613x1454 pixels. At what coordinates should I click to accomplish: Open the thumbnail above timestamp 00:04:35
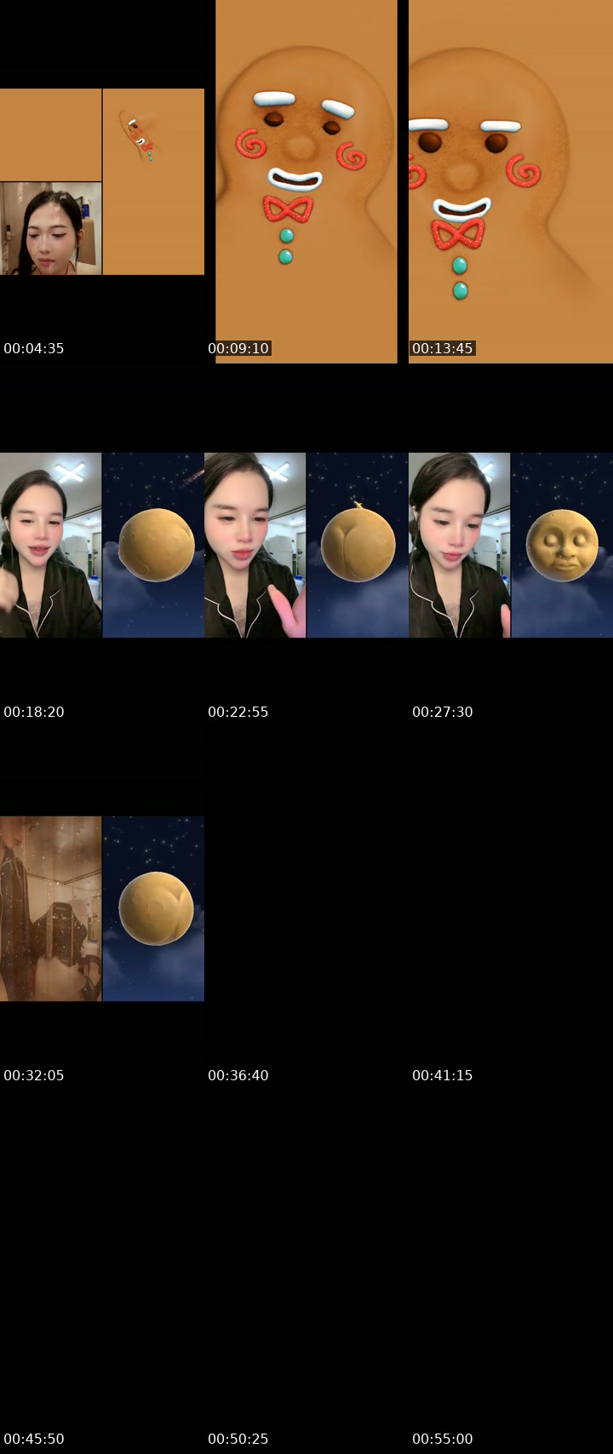[102, 181]
